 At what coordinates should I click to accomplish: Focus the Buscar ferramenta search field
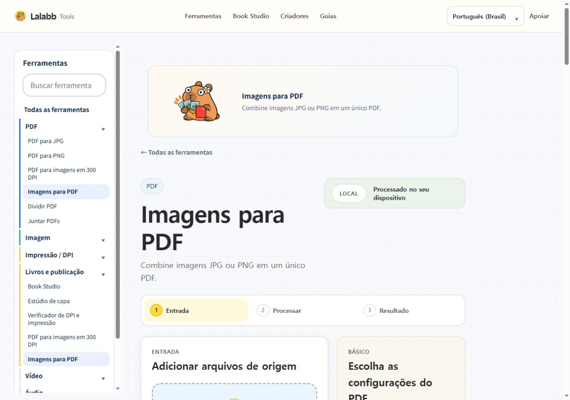(64, 85)
